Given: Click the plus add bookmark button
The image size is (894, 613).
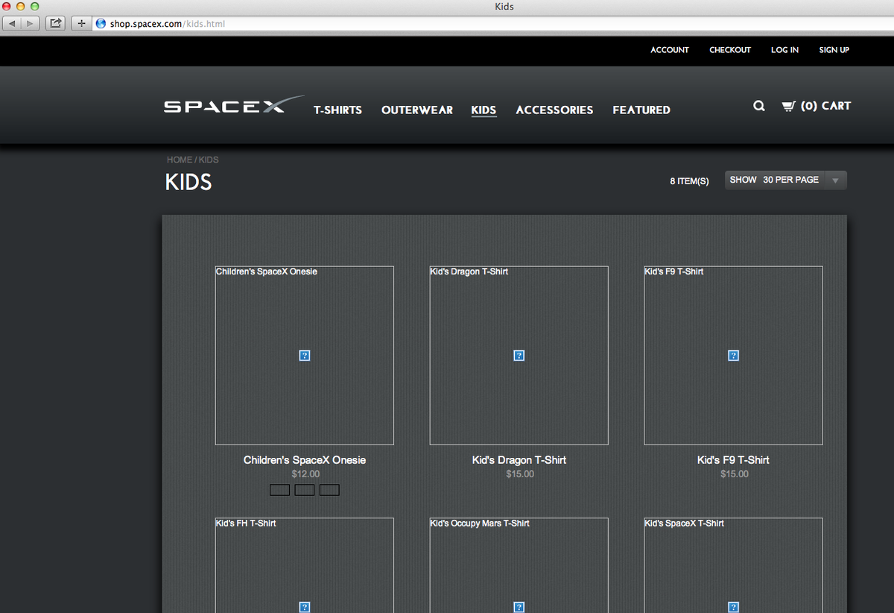Looking at the screenshot, I should (80, 24).
